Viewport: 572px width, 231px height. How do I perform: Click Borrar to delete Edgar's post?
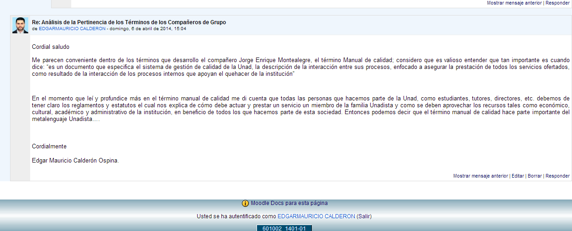point(535,176)
